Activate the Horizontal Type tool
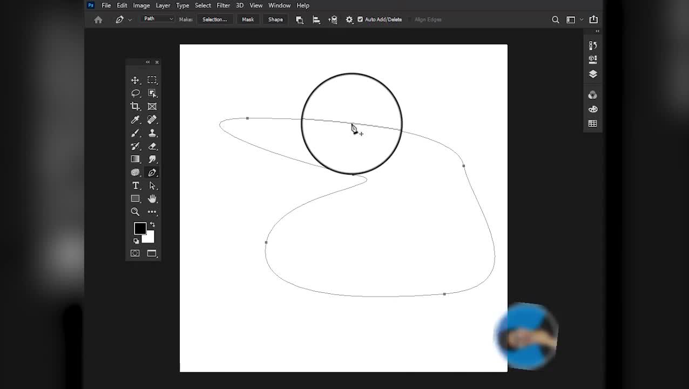This screenshot has width=689, height=389. point(135,185)
